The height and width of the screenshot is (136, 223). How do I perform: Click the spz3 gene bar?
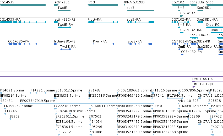(x=140, y=10)
